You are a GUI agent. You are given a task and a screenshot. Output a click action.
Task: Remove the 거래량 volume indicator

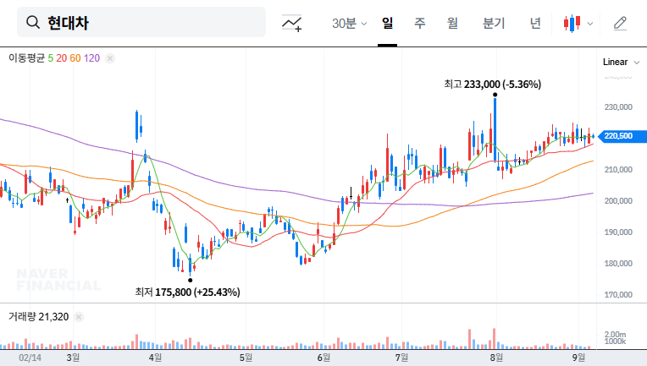click(79, 317)
